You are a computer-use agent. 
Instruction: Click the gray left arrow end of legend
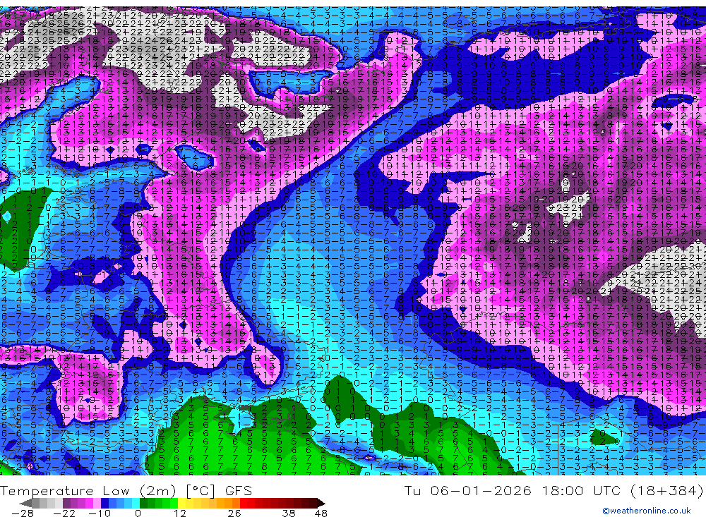pyautogui.click(x=26, y=504)
